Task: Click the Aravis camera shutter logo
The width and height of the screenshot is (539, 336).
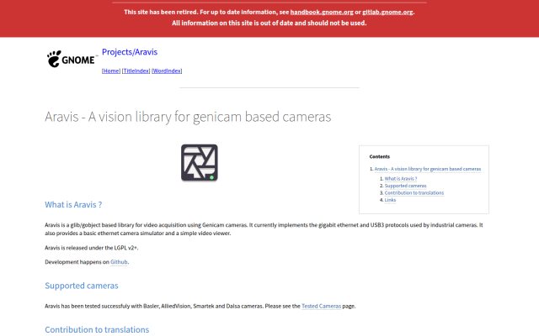Action: pos(200,162)
